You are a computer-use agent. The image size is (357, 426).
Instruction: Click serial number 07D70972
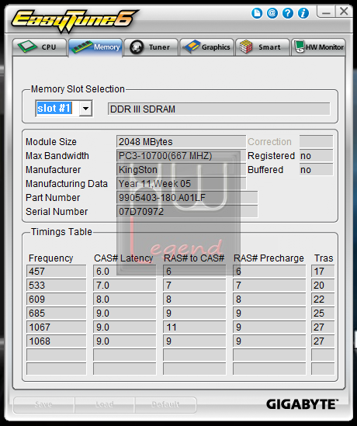[x=187, y=211]
